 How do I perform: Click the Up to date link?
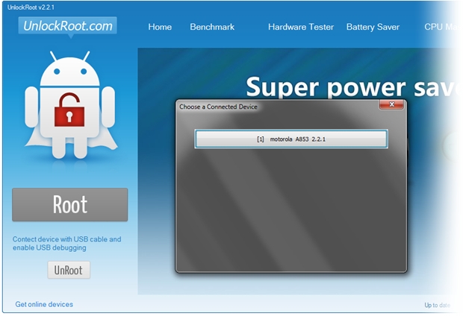coord(437,305)
